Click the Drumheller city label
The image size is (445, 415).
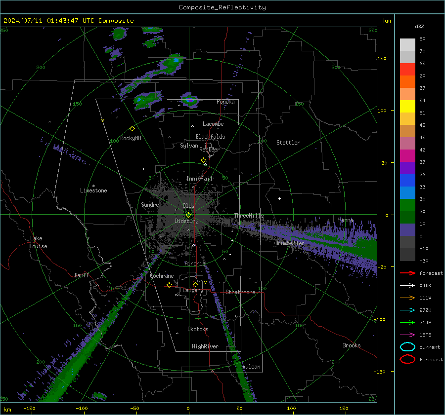[289, 243]
